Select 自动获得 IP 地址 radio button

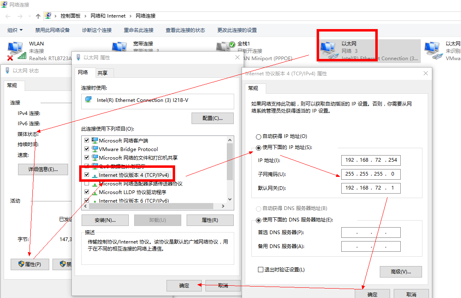click(258, 136)
